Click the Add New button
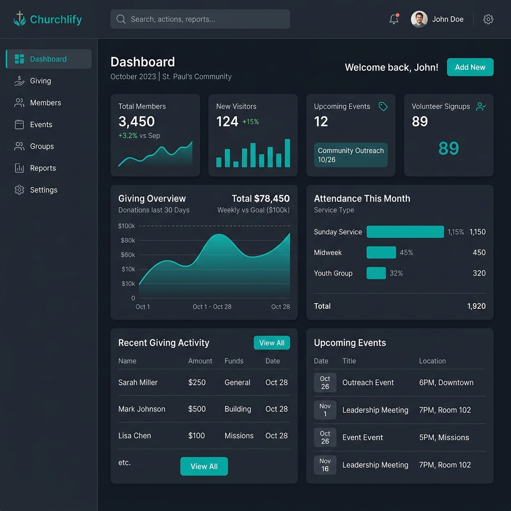511x511 pixels. (470, 67)
